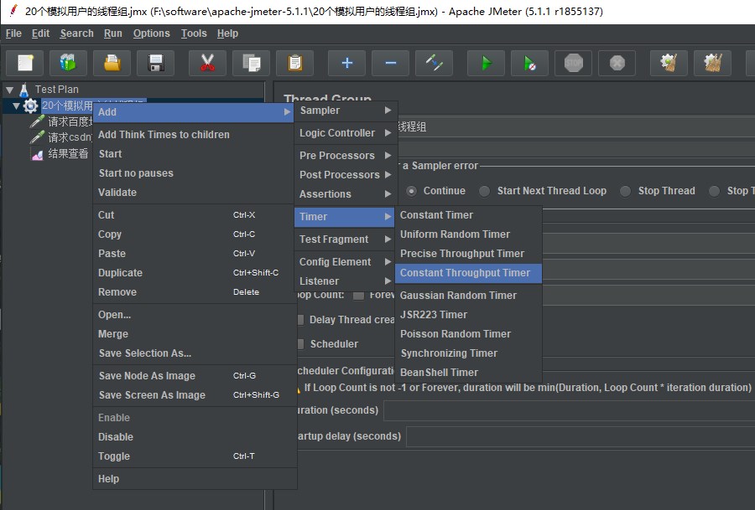The image size is (755, 510).
Task: Select Disable in context menu
Action: [195, 437]
